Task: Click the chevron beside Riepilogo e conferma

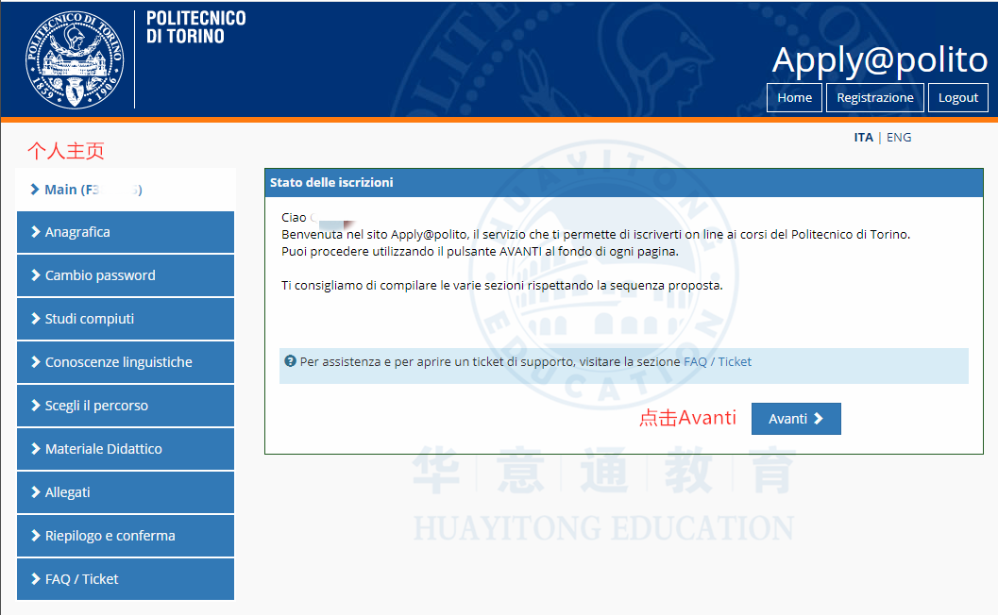Action: 36,536
